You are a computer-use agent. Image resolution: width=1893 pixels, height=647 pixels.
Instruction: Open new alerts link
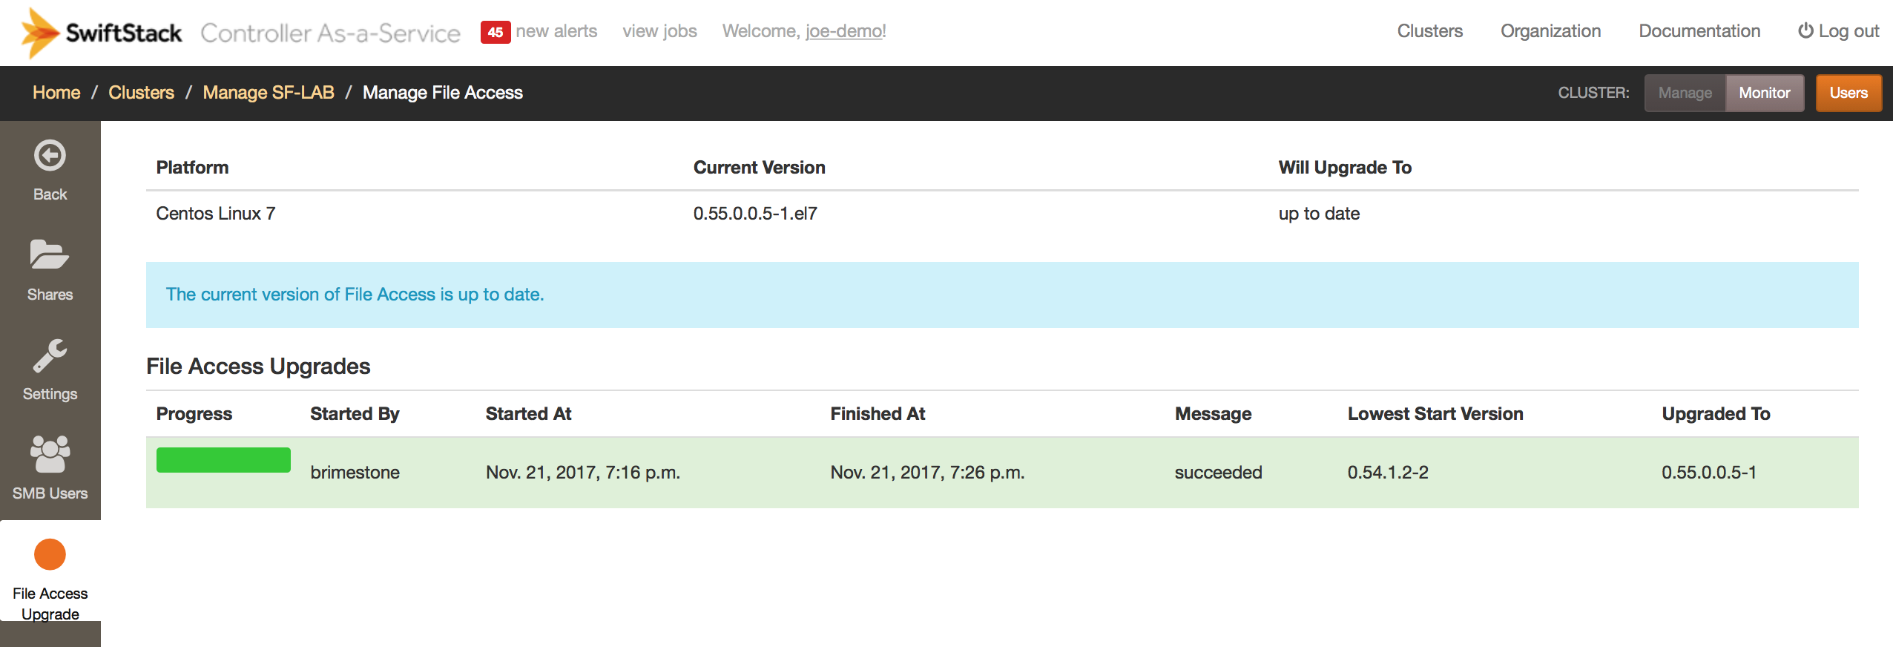click(556, 31)
